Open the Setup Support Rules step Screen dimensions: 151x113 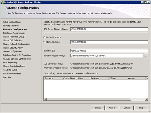click(x=12, y=22)
